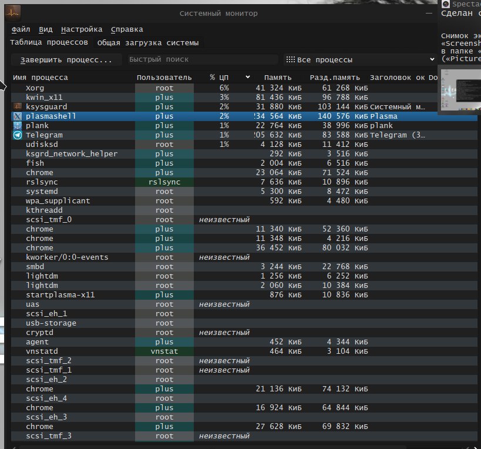Click the plasmashell process icon
The image size is (481, 449).
(x=18, y=116)
